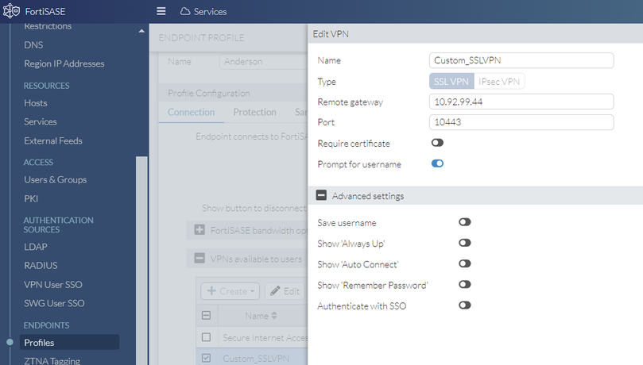
Task: Click the cloud Services icon in header
Action: (185, 12)
